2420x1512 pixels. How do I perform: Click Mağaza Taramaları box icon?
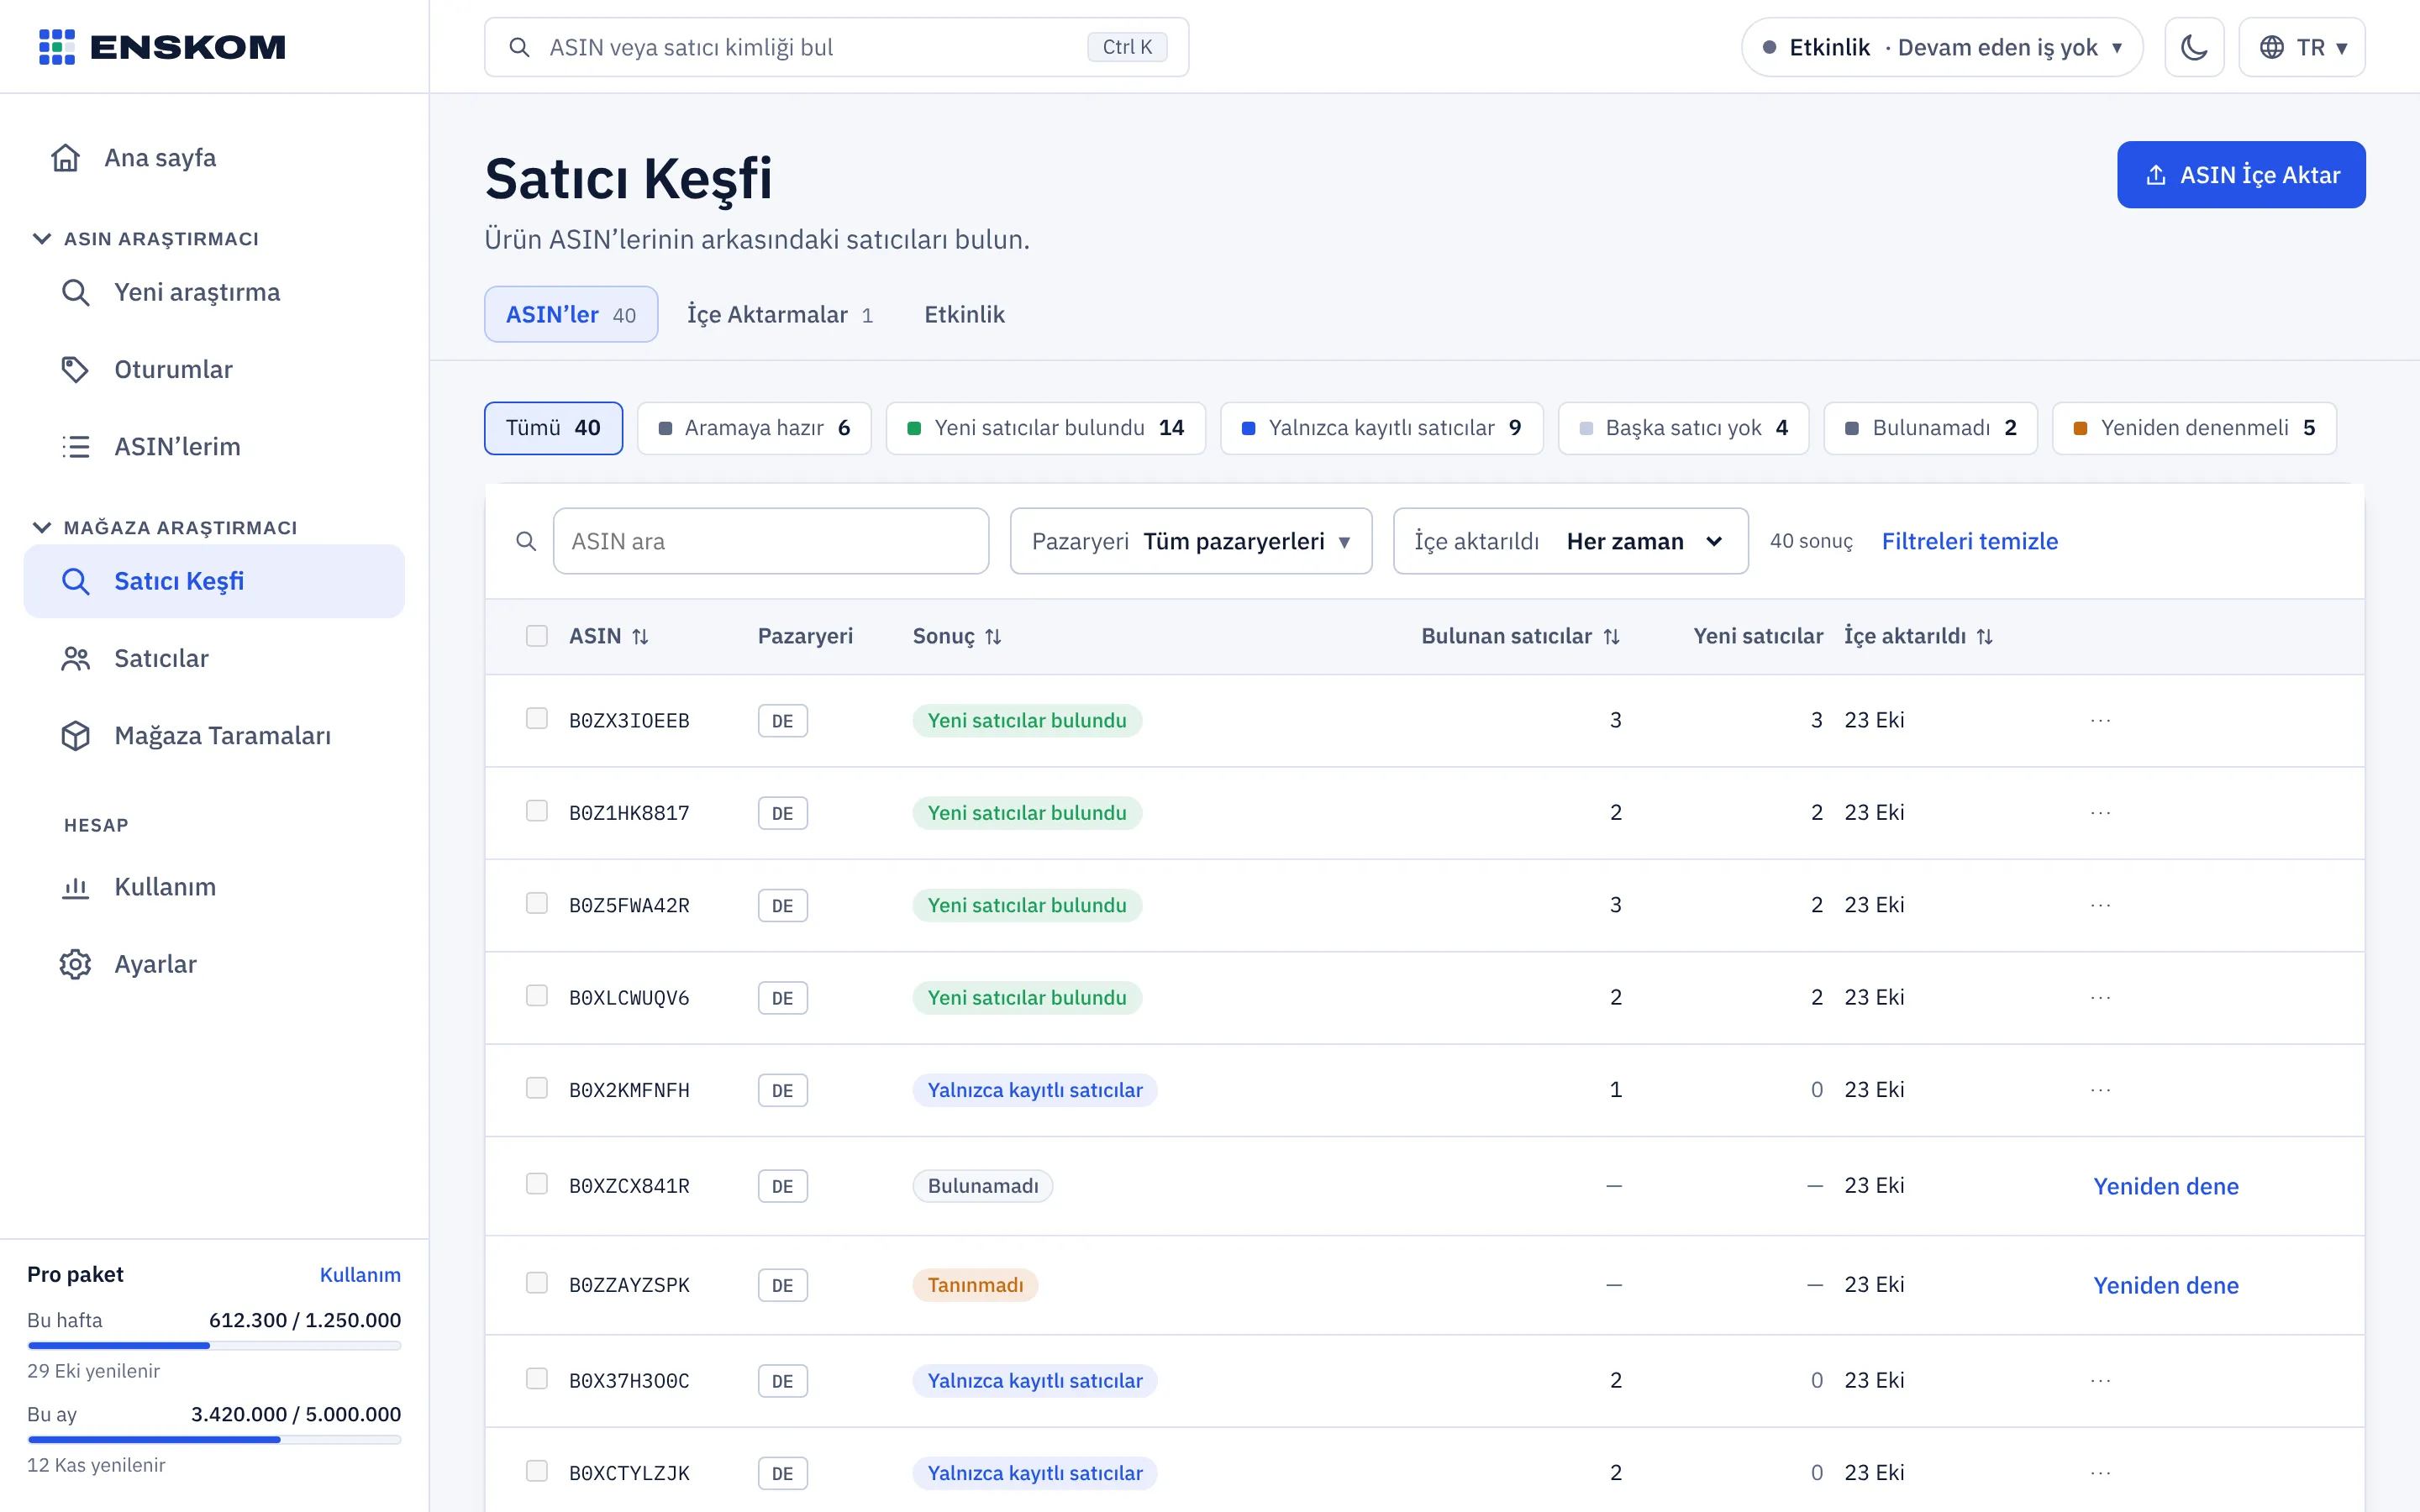pos(76,735)
